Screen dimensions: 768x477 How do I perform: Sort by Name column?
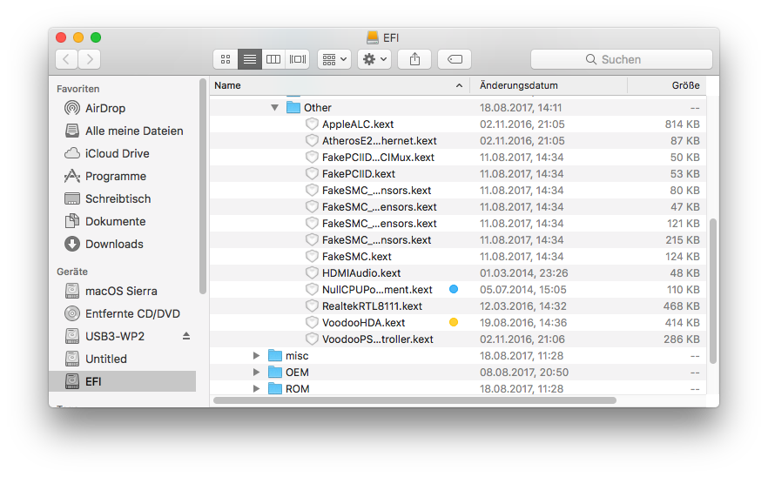tap(340, 85)
